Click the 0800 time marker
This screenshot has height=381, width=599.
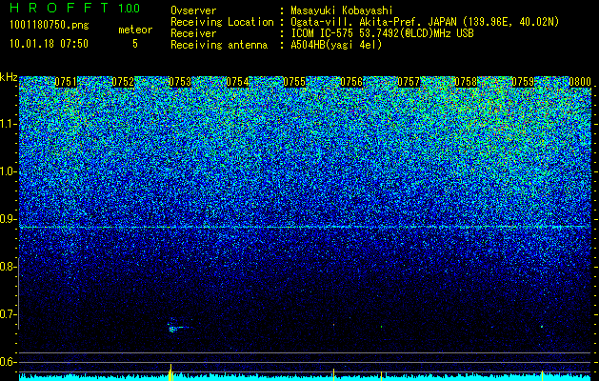pyautogui.click(x=580, y=82)
